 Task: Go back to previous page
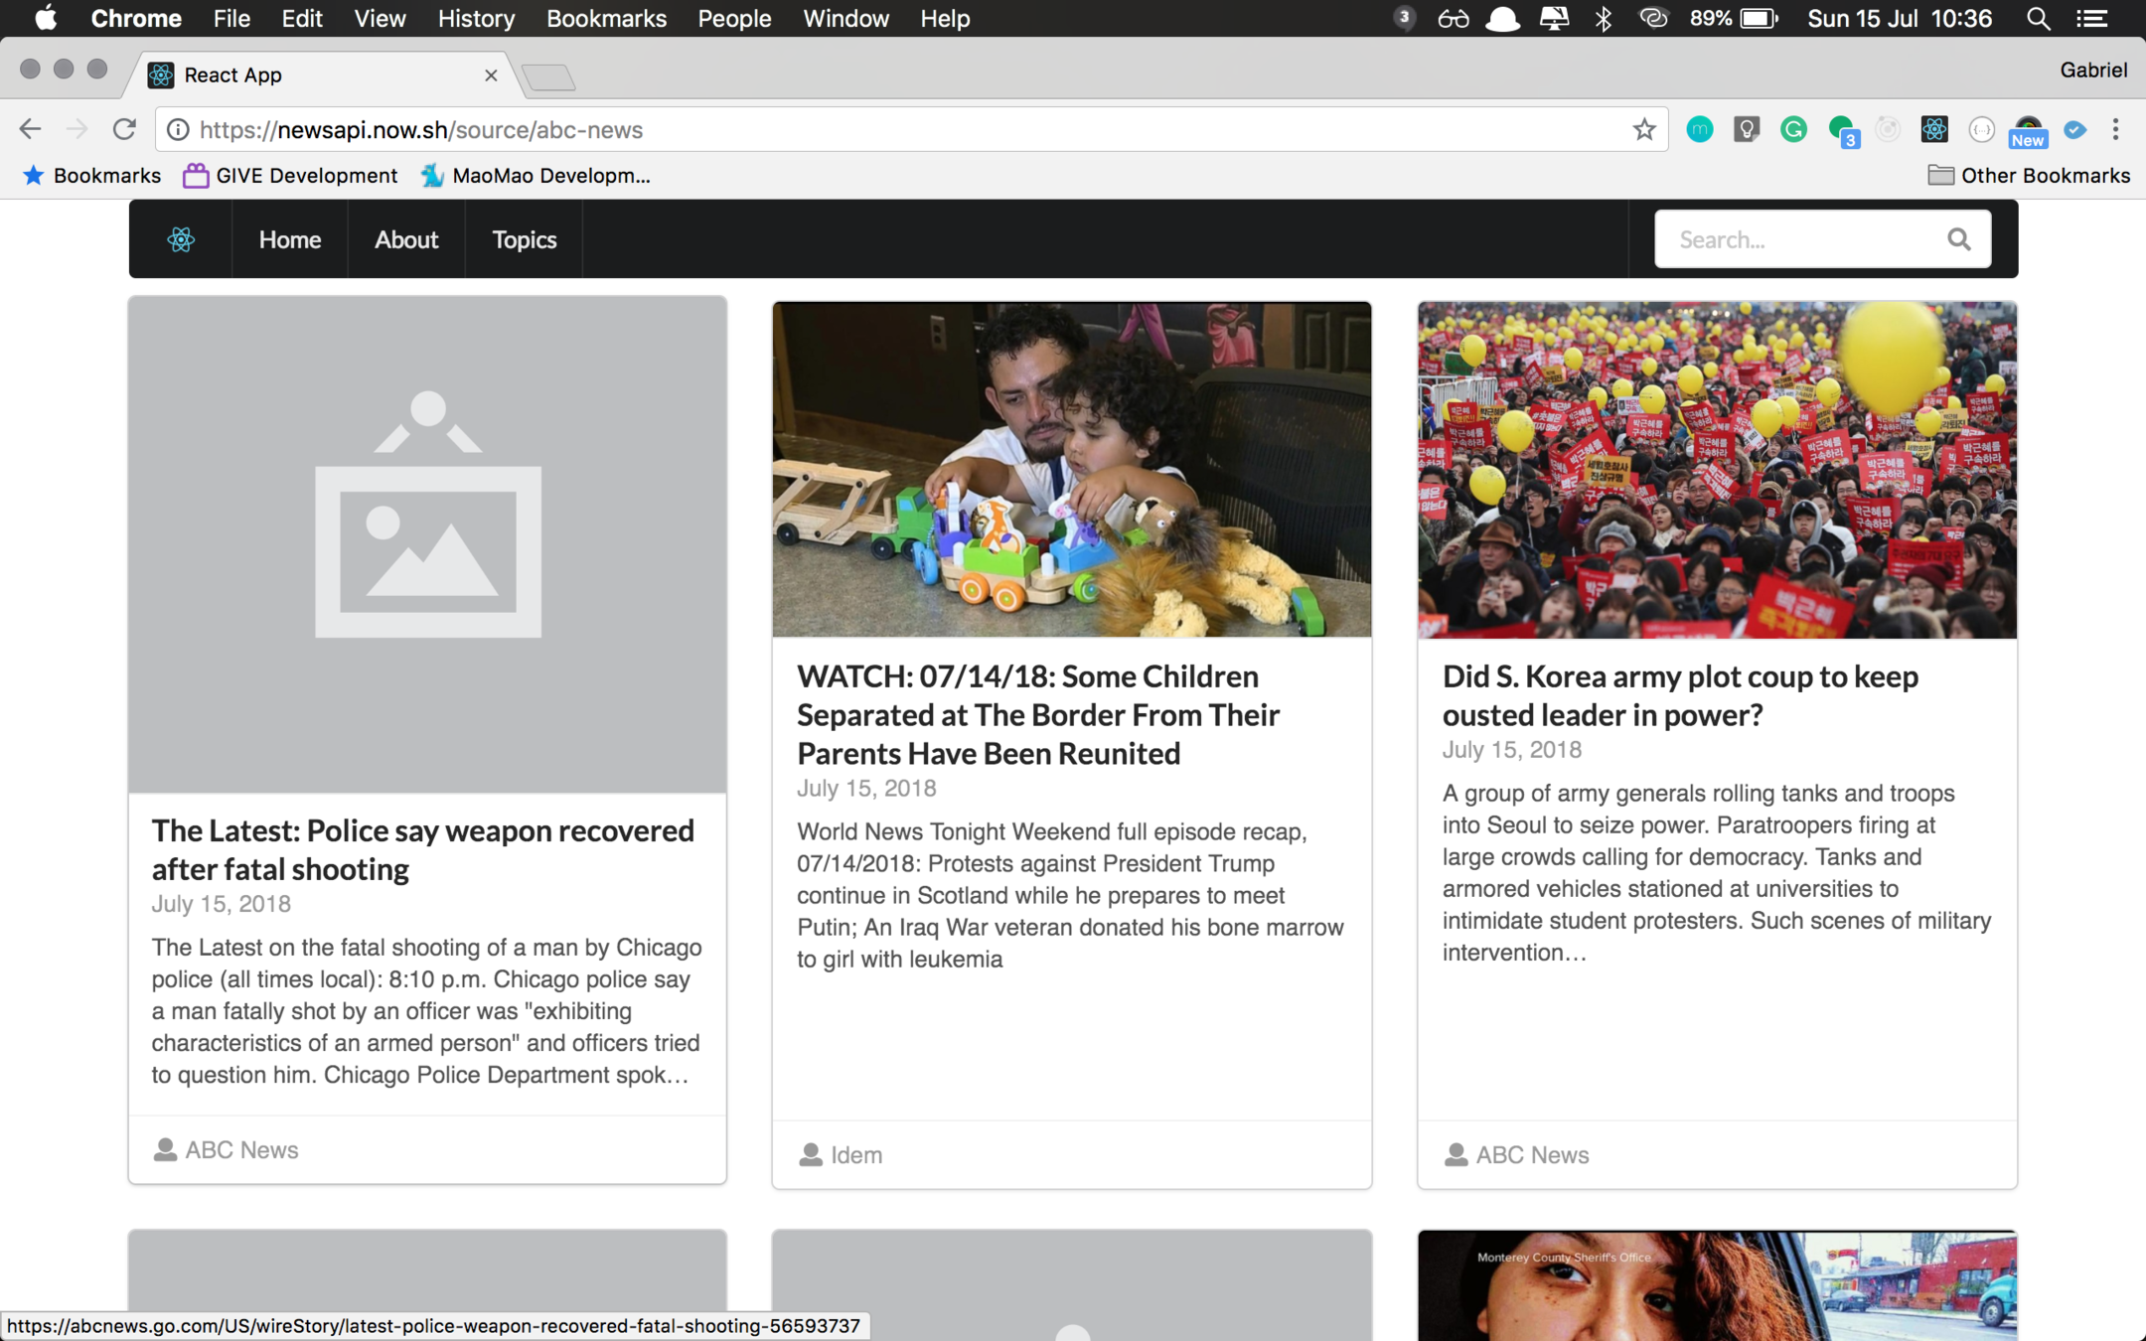(30, 130)
